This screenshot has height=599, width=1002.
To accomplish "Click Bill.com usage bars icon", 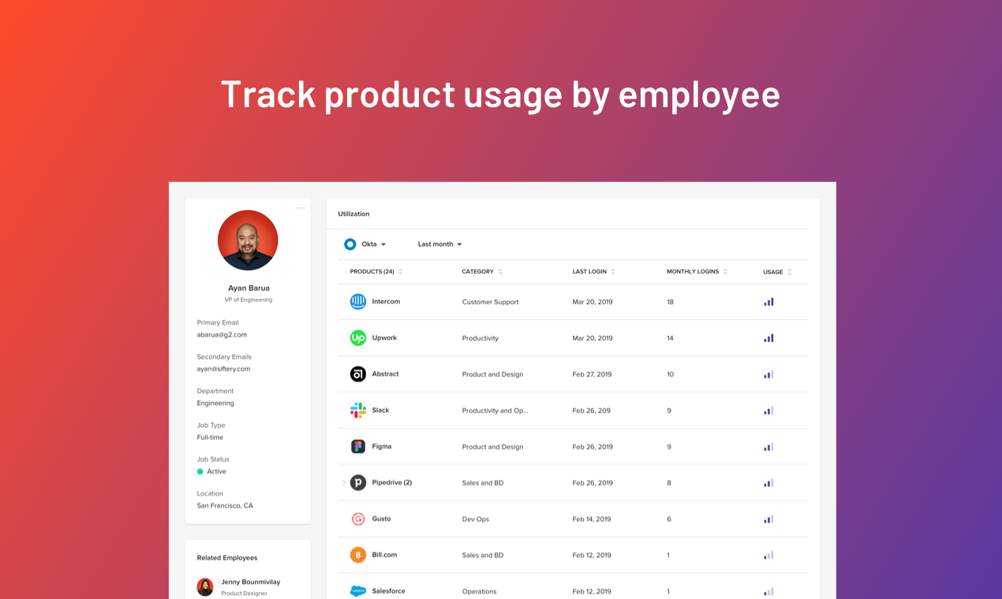I will click(x=768, y=555).
